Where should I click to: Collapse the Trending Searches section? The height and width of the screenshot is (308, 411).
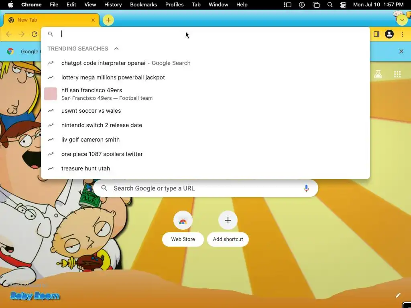pyautogui.click(x=116, y=49)
